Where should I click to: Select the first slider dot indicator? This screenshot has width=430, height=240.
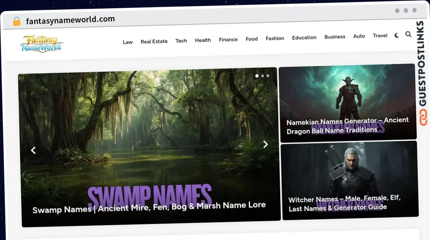click(257, 76)
